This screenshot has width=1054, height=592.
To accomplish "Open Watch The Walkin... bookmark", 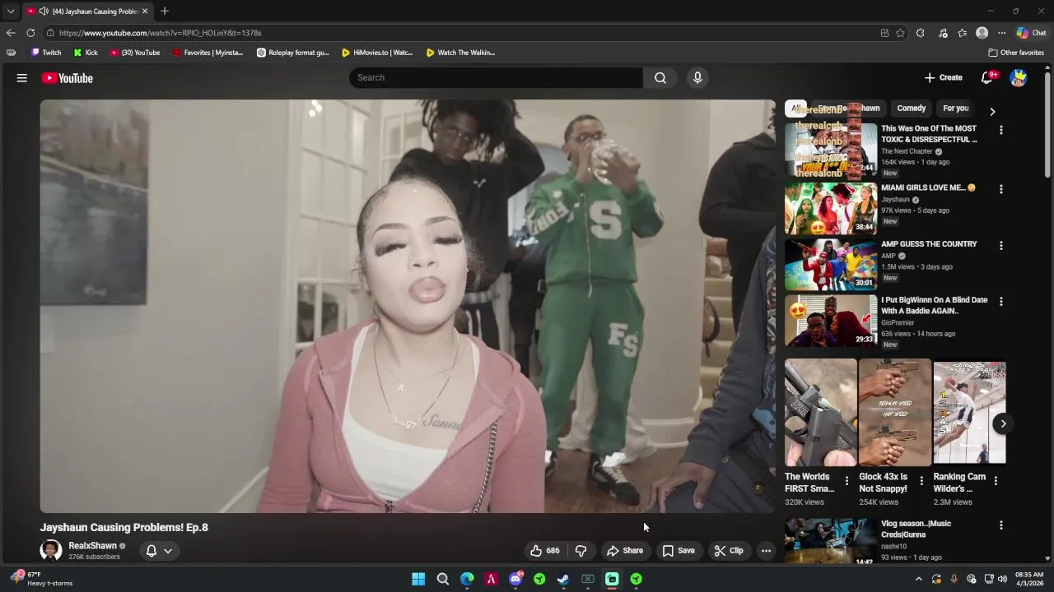I will point(460,53).
